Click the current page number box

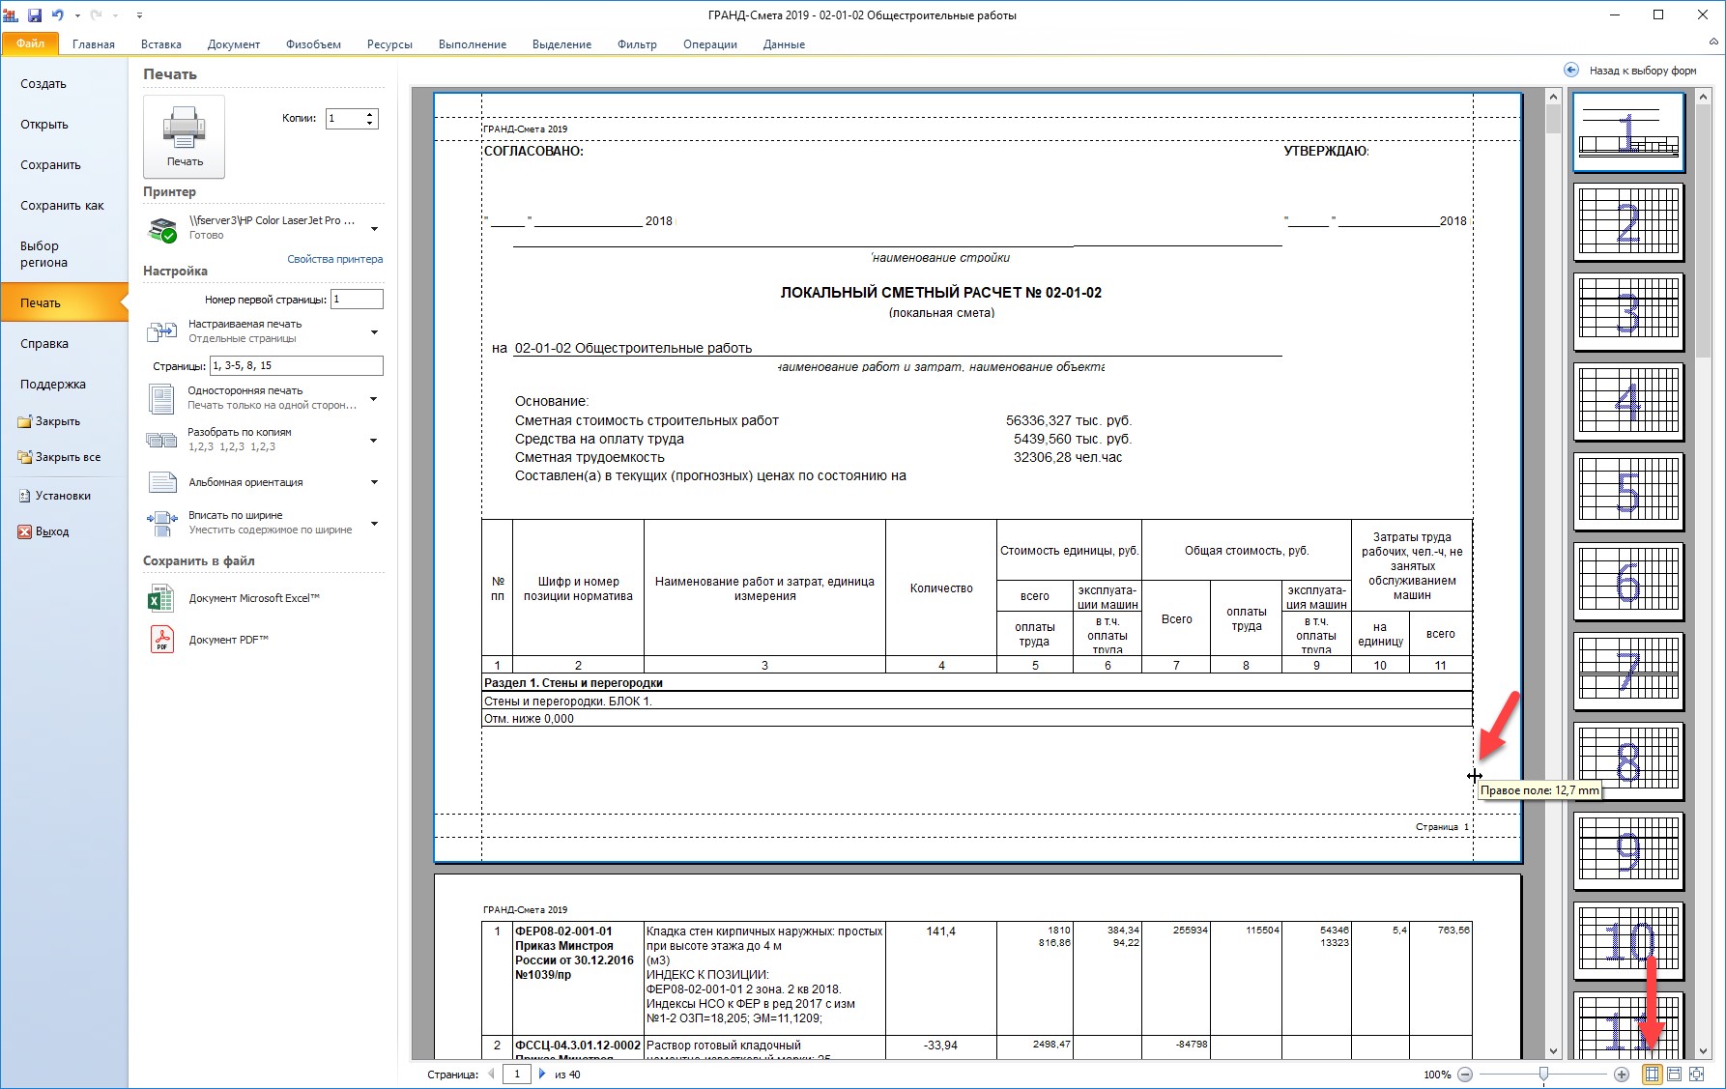point(517,1074)
